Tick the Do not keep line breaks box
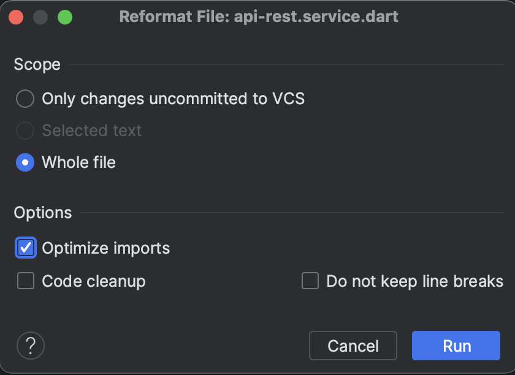The image size is (515, 375). coord(310,281)
